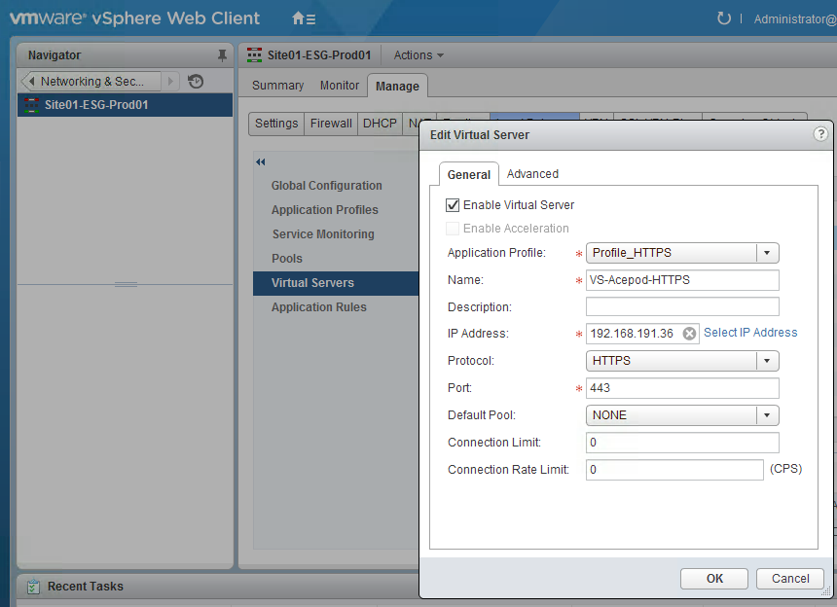The width and height of the screenshot is (837, 607).
Task: Collapse the load balancer side menu
Action: tap(261, 161)
